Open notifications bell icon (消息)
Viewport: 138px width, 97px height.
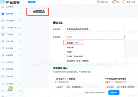click(x=113, y=2)
